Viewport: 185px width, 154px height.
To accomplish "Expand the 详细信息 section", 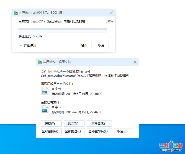I will tap(28, 45).
